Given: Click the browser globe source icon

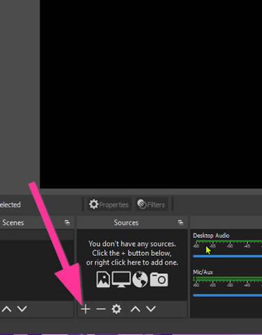Looking at the screenshot, I should point(140,279).
